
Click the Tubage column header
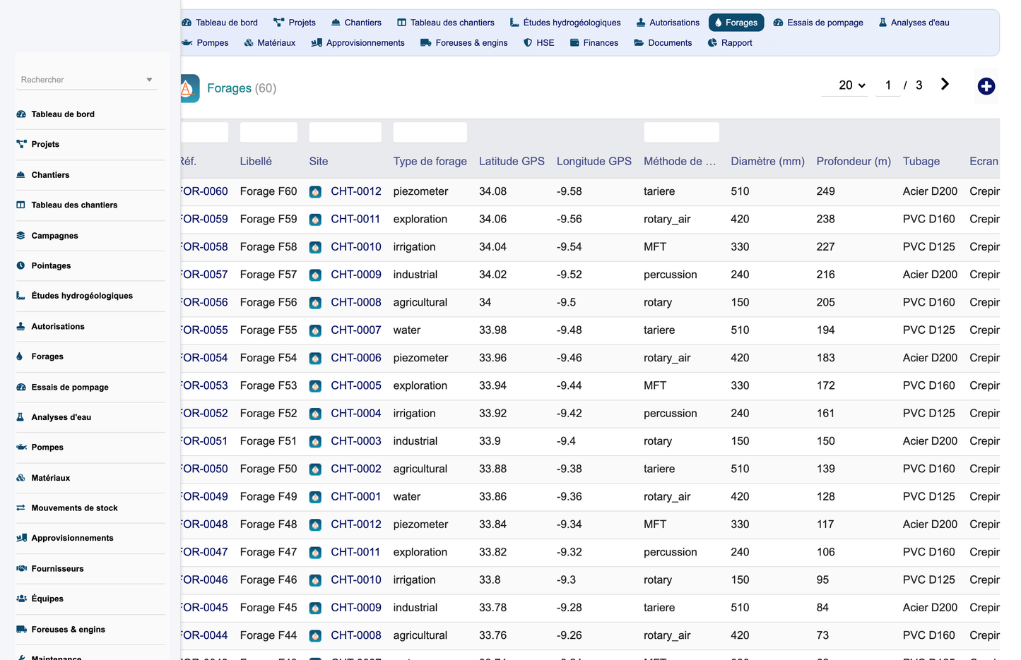pyautogui.click(x=921, y=162)
